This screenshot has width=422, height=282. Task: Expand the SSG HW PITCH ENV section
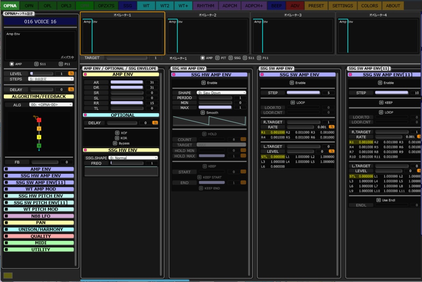(x=39, y=196)
